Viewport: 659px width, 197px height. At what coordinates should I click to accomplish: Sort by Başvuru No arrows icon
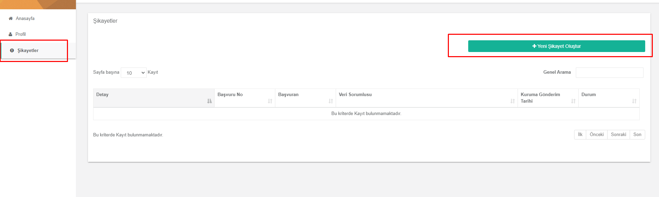click(x=270, y=101)
